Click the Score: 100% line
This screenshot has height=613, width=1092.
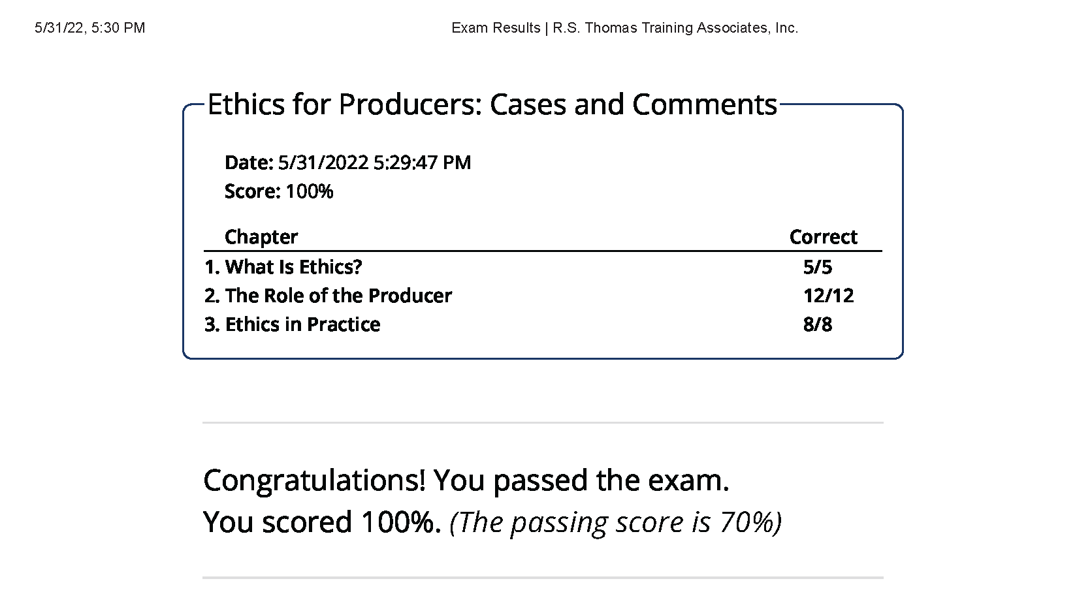pyautogui.click(x=279, y=191)
